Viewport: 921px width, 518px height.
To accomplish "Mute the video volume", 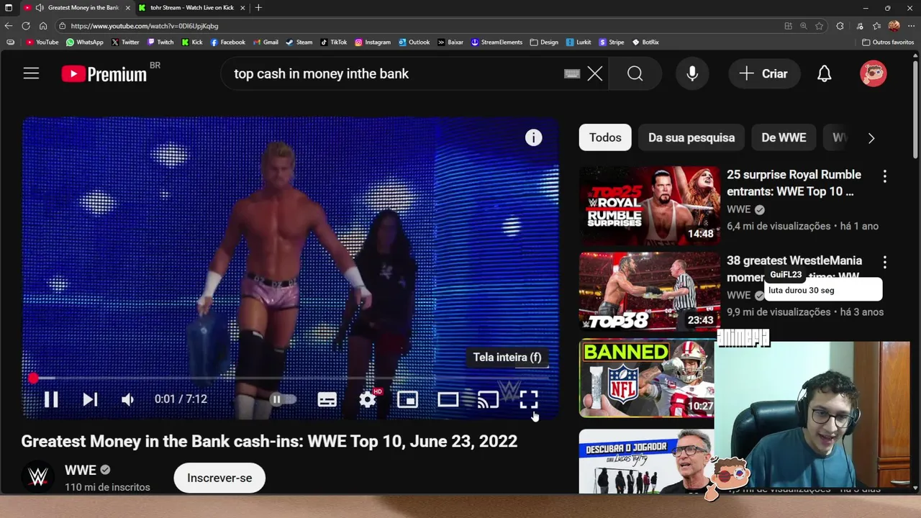I will [128, 399].
